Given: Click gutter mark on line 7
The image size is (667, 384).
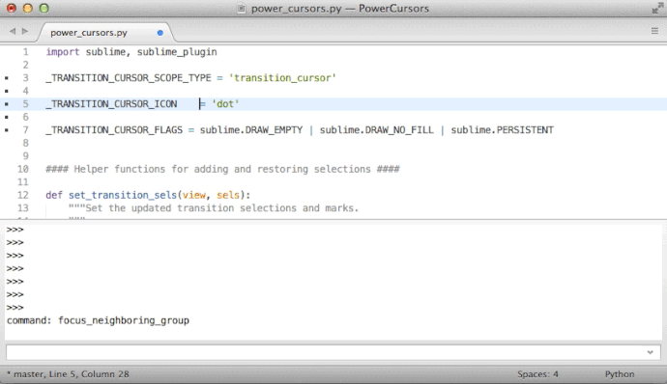Looking at the screenshot, I should (x=7, y=130).
